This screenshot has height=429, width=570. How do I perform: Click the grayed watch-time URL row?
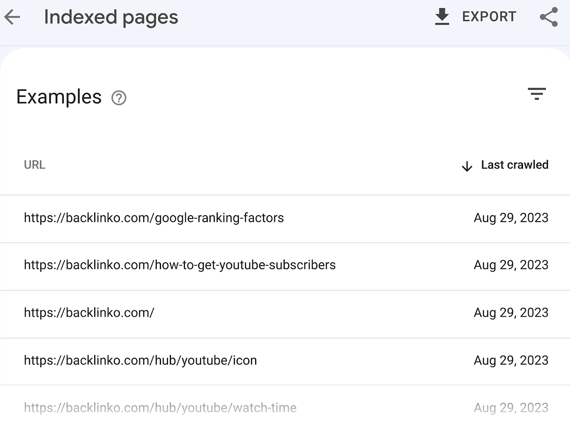tap(160, 407)
